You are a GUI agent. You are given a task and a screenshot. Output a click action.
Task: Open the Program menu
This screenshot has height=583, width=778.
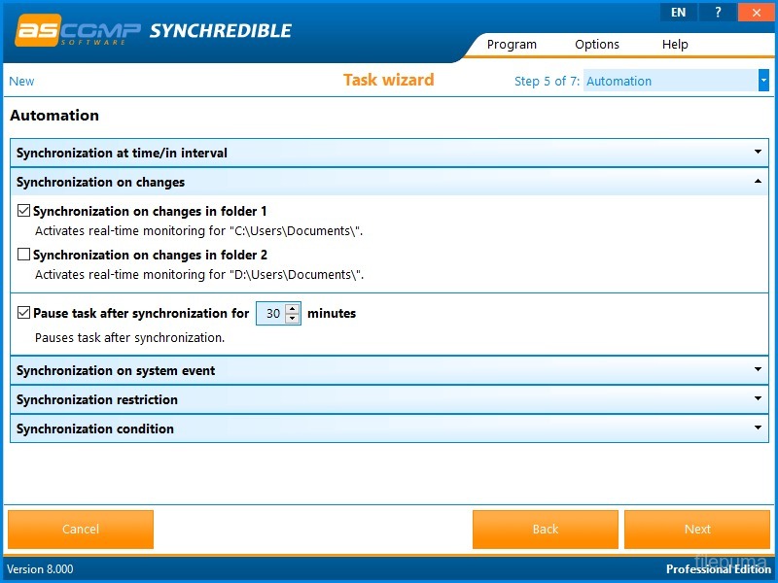click(x=512, y=44)
